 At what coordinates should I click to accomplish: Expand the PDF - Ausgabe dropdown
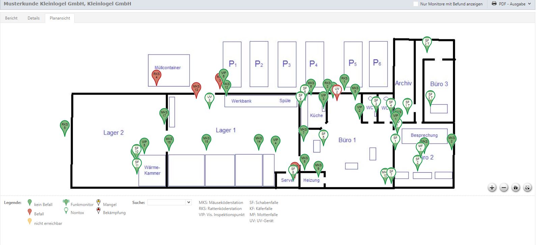511,4
